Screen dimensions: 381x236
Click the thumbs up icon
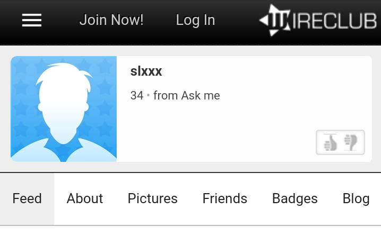click(331, 142)
